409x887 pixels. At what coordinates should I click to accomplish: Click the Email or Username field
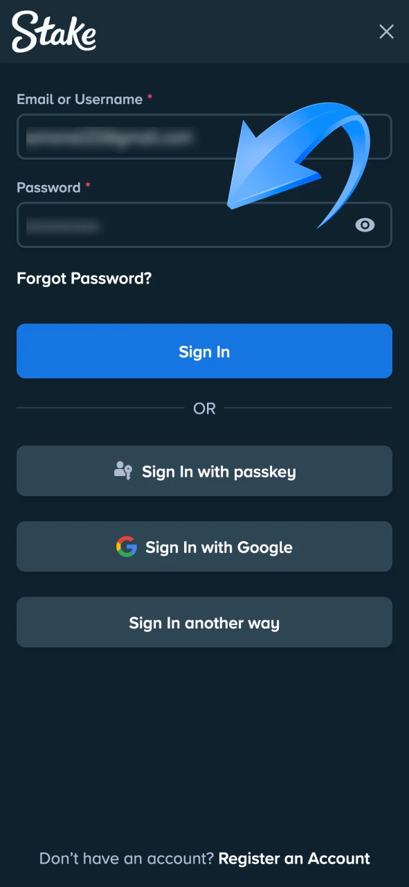204,137
